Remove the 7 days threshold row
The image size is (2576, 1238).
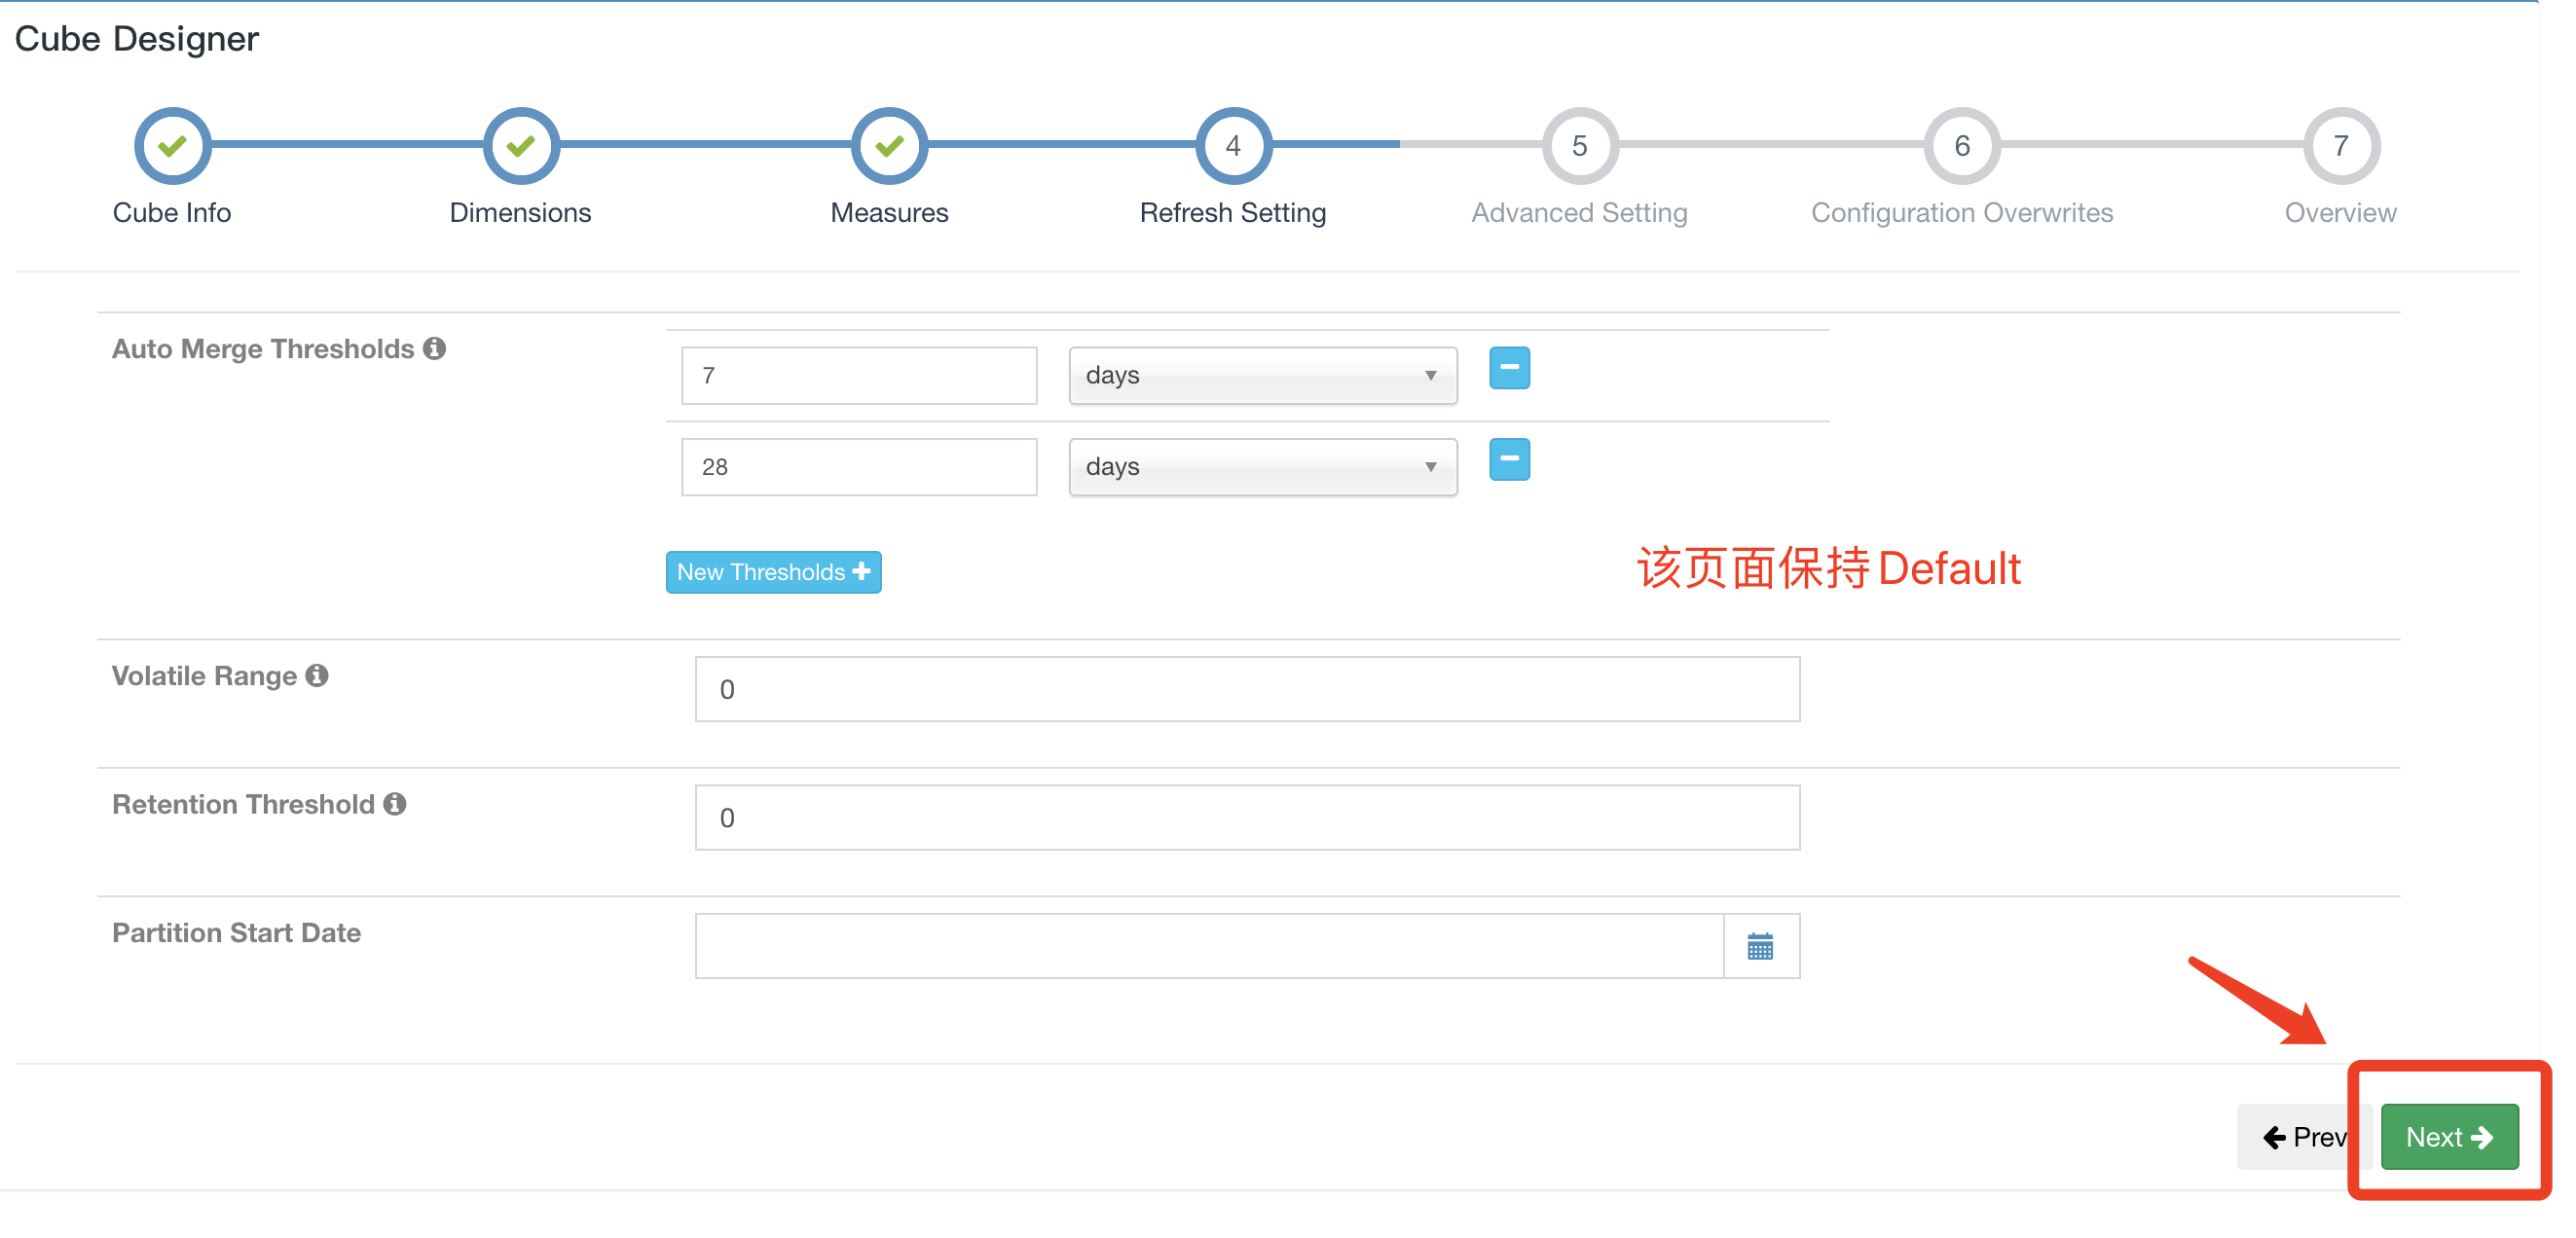click(x=1509, y=368)
